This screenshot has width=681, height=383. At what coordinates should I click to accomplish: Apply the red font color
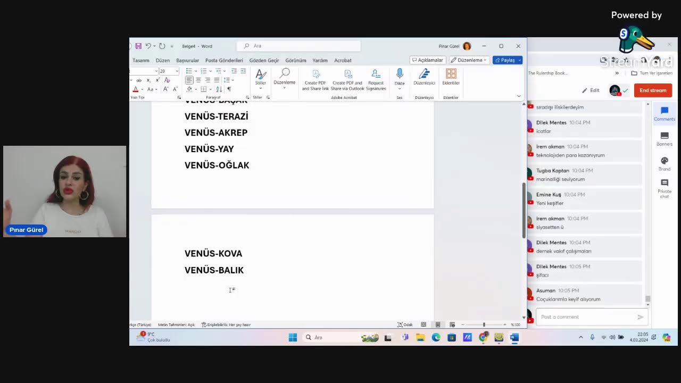tap(136, 89)
